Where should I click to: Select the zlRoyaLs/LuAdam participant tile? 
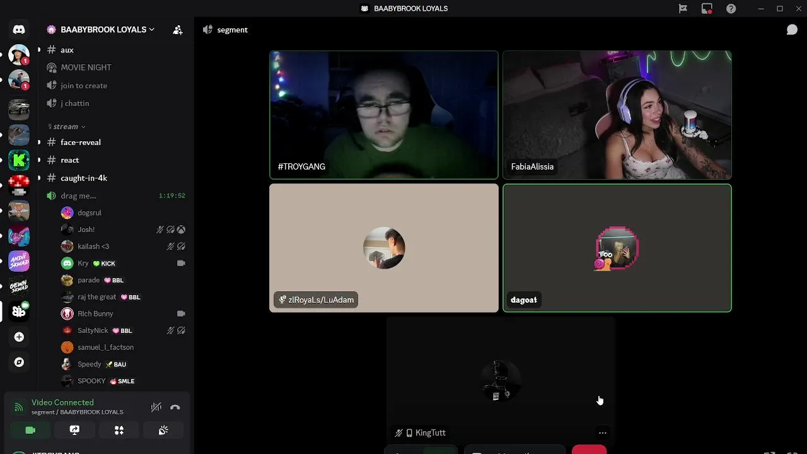(384, 248)
